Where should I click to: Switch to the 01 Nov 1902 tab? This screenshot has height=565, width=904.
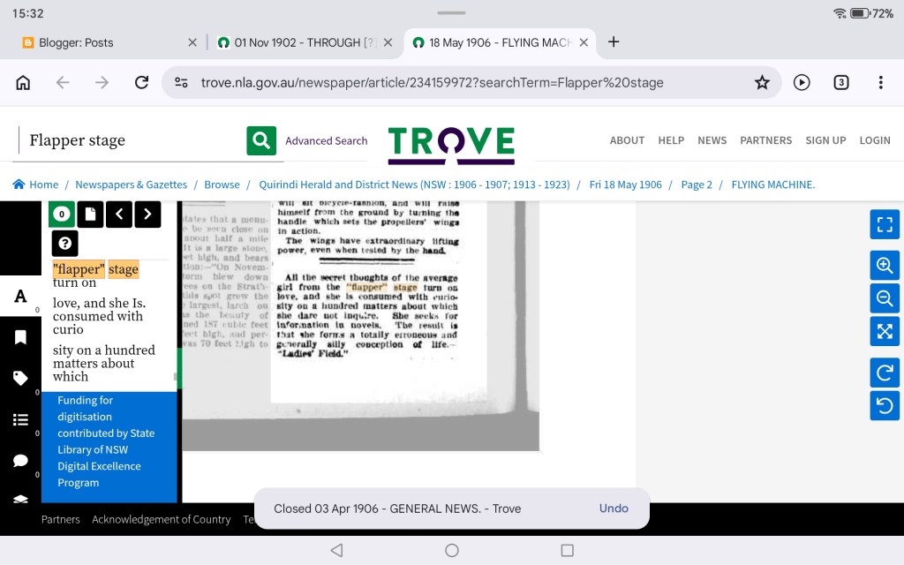tap(297, 42)
